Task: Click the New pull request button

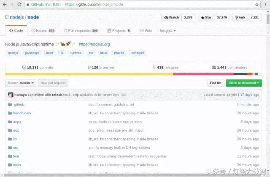Action: click(x=53, y=83)
